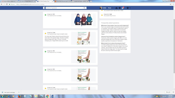
Task: Close the Text Overlay Tool tab
Action: click(x=52, y=1)
